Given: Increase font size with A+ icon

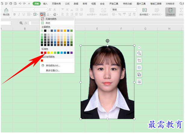Looking at the screenshot, I should (x=50, y=10).
